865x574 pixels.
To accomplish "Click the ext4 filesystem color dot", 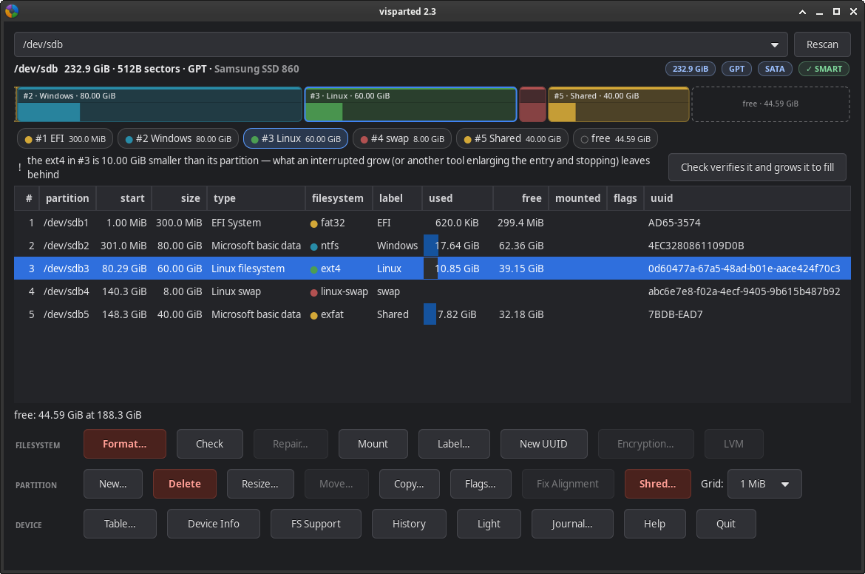I will coord(314,269).
